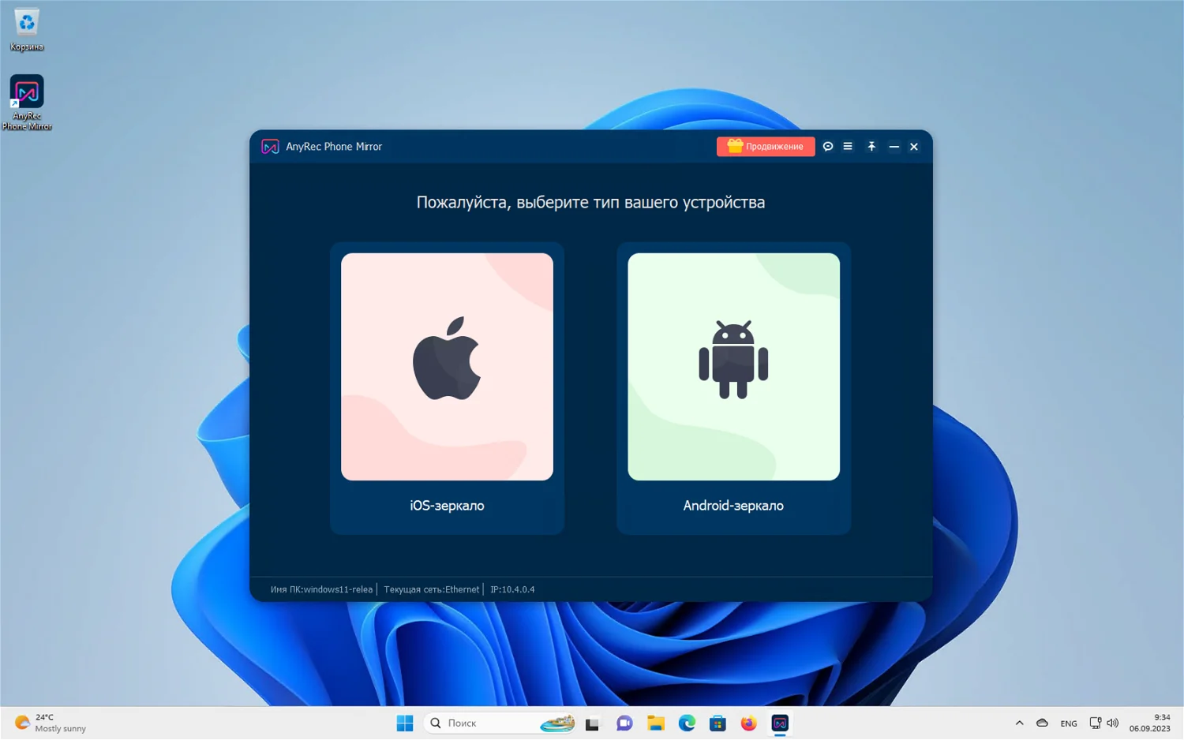Open Microsoft Store from the taskbar
The height and width of the screenshot is (740, 1184).
[718, 723]
